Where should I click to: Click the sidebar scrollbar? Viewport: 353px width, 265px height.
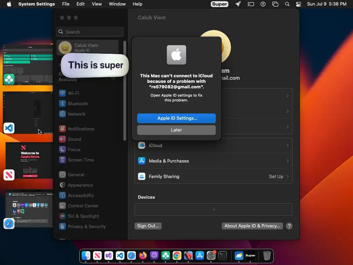(x=125, y=91)
